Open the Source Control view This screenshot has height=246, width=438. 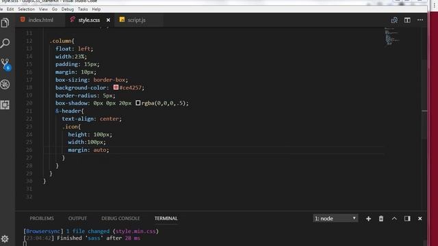5,64
